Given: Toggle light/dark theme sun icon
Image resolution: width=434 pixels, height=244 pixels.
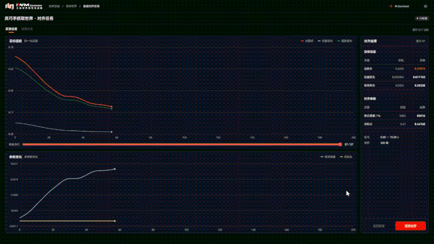Looking at the screenshot, I should click(425, 6).
